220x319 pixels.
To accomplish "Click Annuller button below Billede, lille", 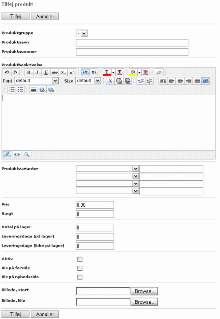I will [45, 314].
